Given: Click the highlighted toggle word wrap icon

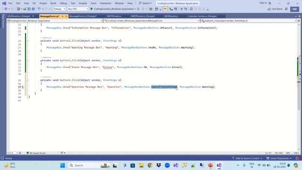Looking at the screenshot, I should [x=165, y=9].
